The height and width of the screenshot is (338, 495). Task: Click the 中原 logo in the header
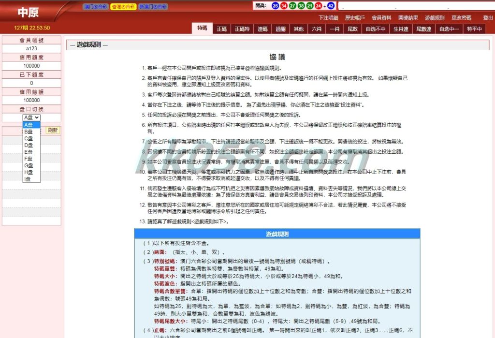(28, 13)
